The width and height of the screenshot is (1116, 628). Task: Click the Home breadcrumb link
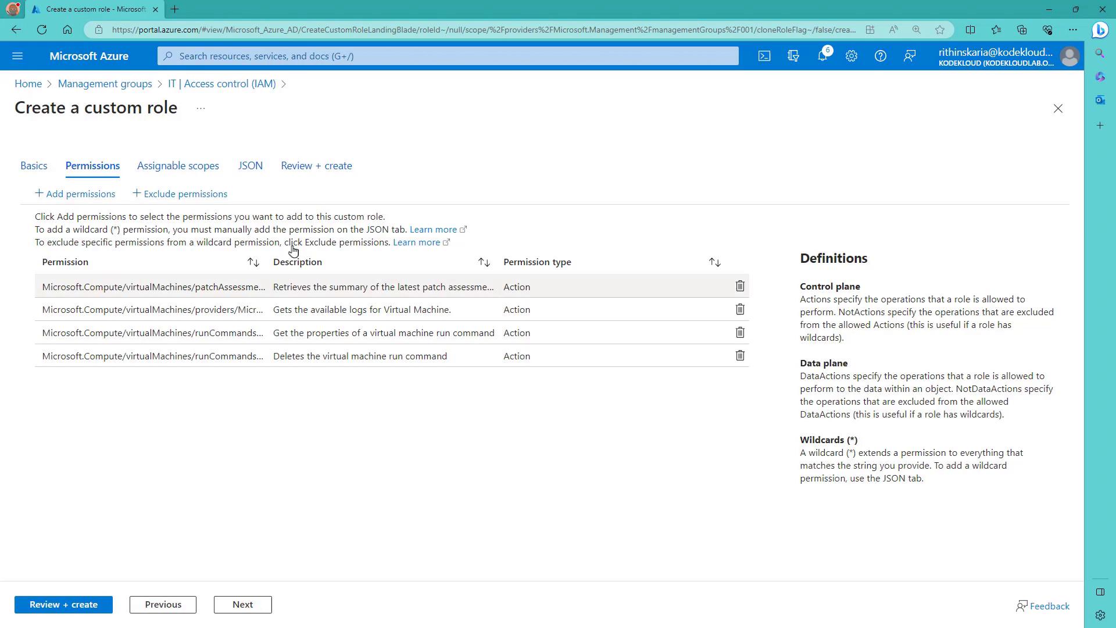pyautogui.click(x=28, y=84)
